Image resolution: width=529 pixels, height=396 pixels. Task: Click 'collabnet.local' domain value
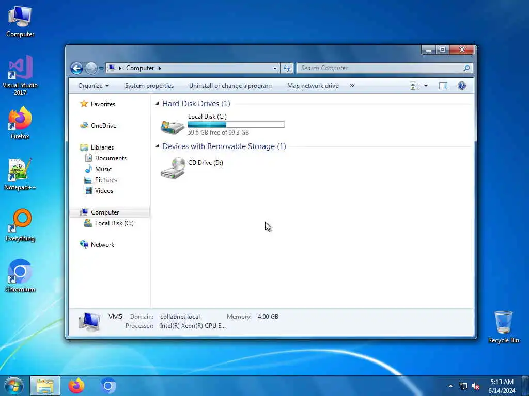[180, 317]
